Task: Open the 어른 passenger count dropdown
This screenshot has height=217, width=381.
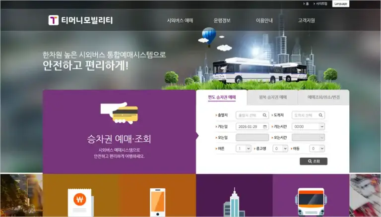Action: pyautogui.click(x=244, y=149)
